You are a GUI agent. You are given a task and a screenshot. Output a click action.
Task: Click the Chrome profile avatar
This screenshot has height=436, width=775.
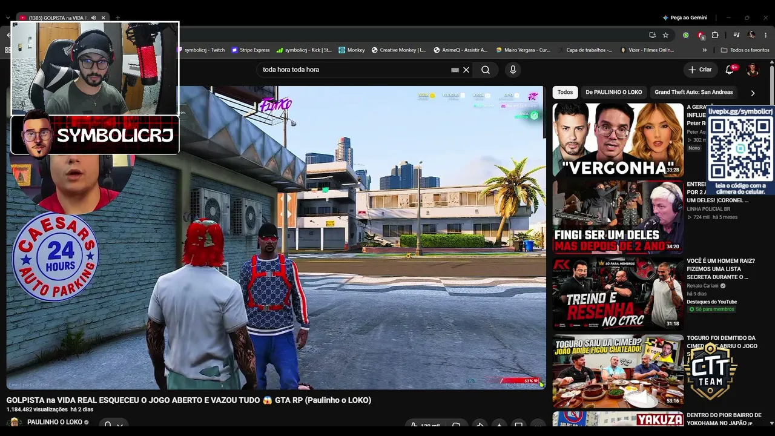coord(751,35)
